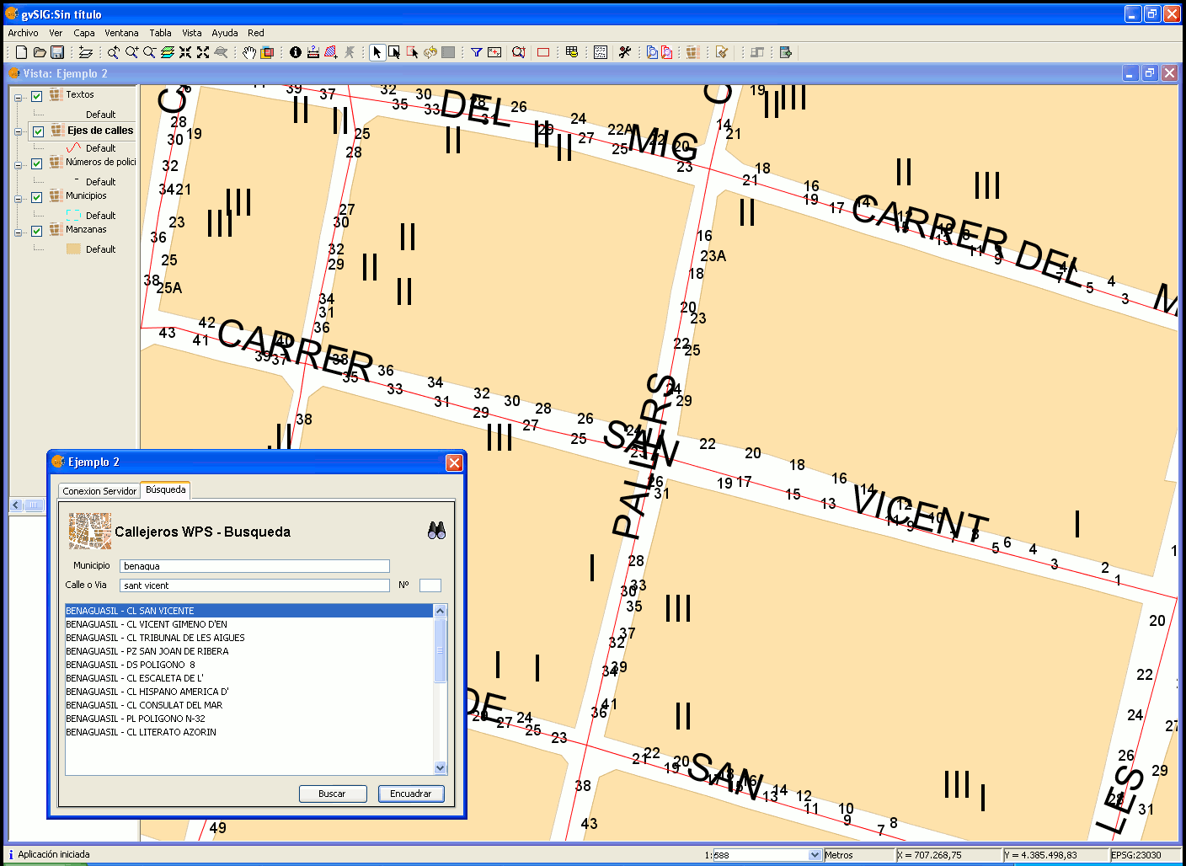Click the Measure distance ruler icon
Image resolution: width=1186 pixels, height=866 pixels.
(313, 52)
